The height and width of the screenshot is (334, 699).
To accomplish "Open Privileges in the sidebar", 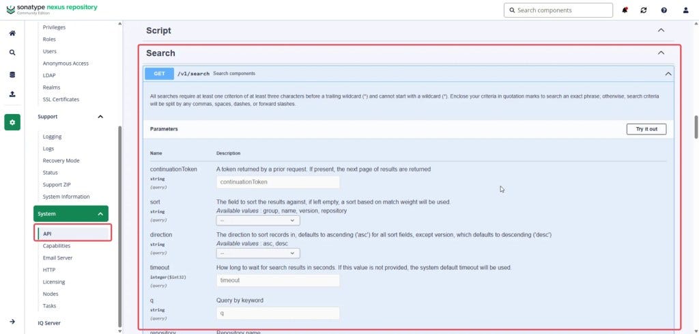I will (54, 27).
